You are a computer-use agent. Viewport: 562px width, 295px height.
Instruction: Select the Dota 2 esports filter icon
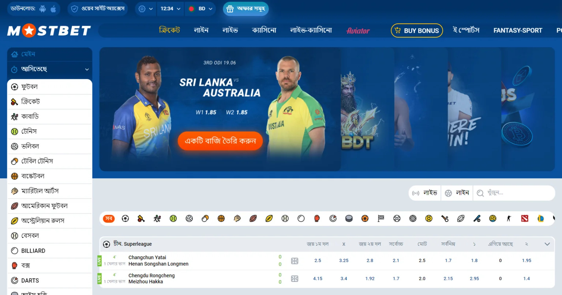point(525,219)
